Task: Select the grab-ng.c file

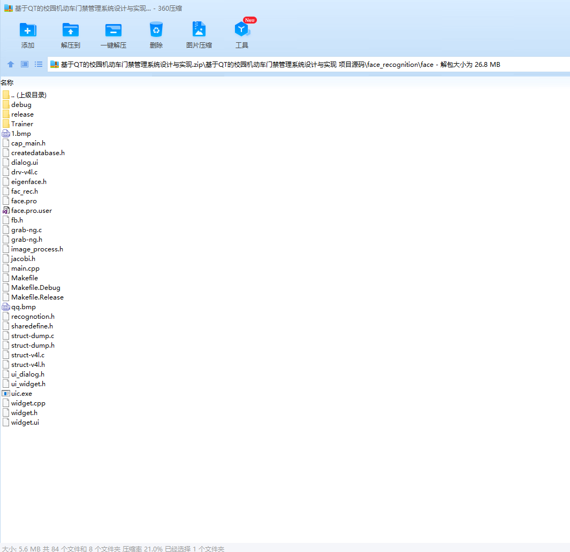Action: (x=22, y=229)
